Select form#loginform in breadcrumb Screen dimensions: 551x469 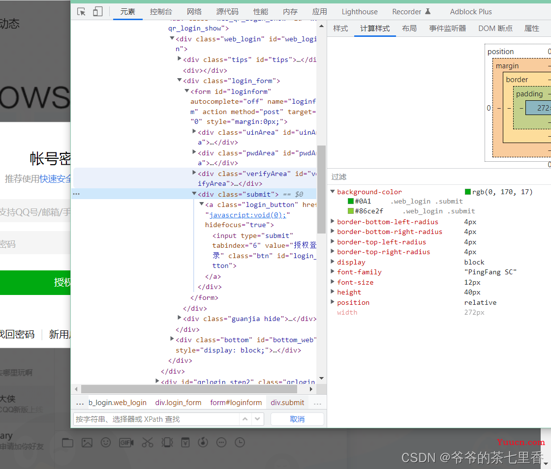[236, 403]
